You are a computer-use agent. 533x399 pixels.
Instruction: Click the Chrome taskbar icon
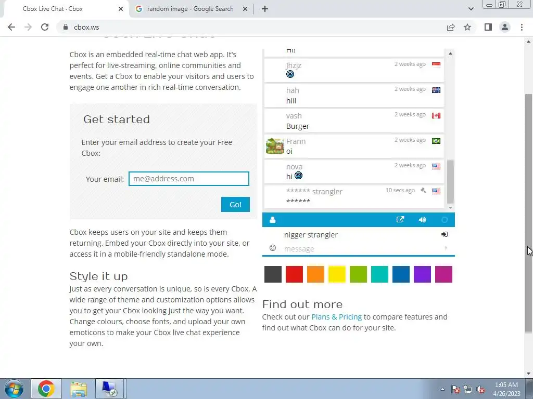click(x=46, y=389)
